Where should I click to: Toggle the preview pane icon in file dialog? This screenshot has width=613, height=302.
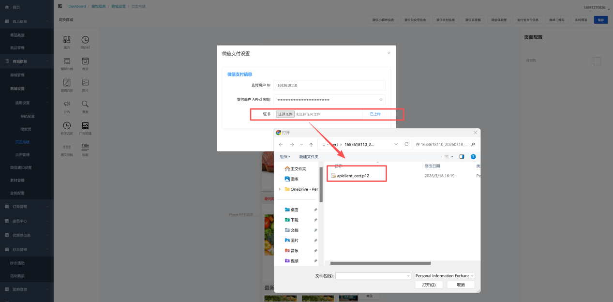[462, 156]
